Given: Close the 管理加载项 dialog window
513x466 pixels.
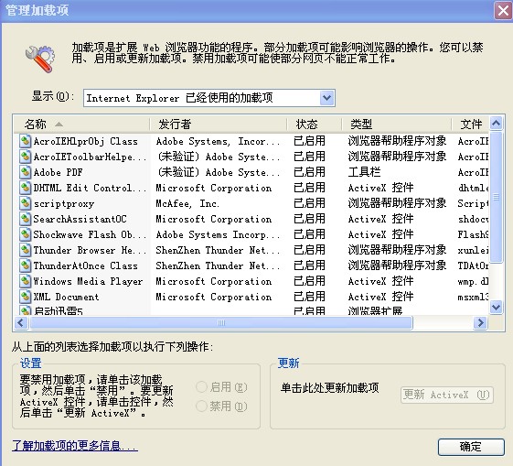Looking at the screenshot, I should click(x=503, y=10).
